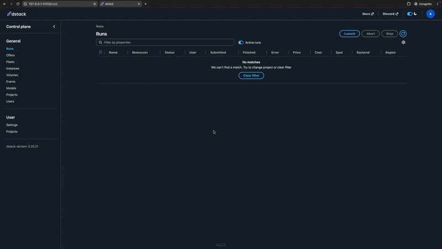Select the dstack browser tab
The width and height of the screenshot is (442, 249).
[x=120, y=4]
